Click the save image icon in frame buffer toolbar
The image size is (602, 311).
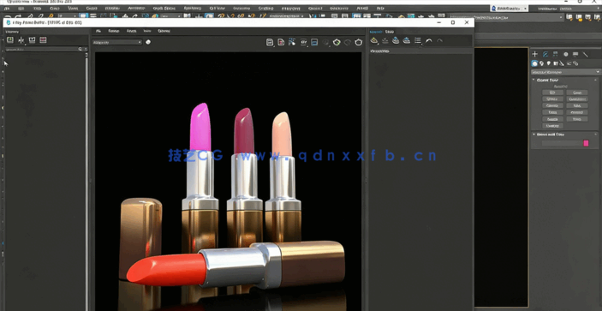click(270, 42)
